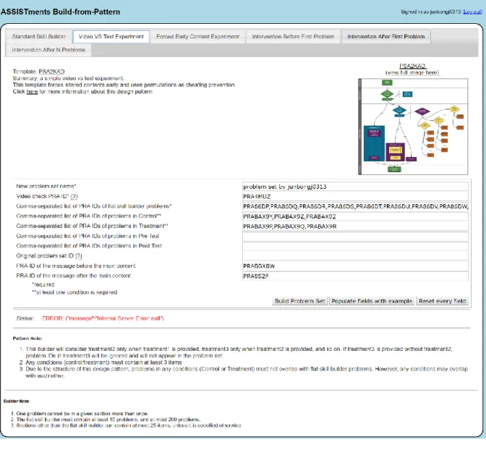
Task: Click the (?) help next to Original problem set ID
Action: coord(79,256)
